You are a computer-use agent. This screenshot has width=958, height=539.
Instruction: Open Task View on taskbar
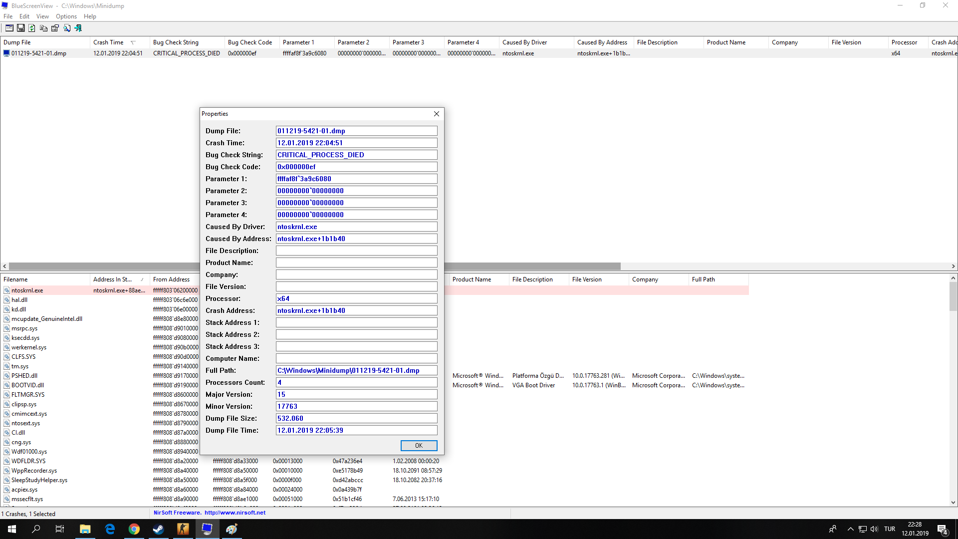[60, 529]
